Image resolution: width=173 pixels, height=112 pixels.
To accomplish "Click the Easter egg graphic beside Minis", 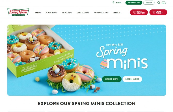I will click(x=104, y=64).
